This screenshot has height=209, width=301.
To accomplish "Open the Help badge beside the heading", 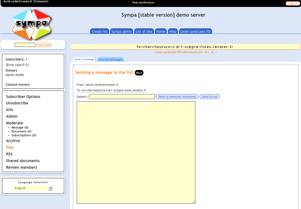I will click(139, 73).
